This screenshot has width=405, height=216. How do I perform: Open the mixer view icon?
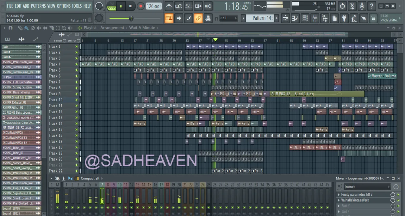(x=315, y=18)
